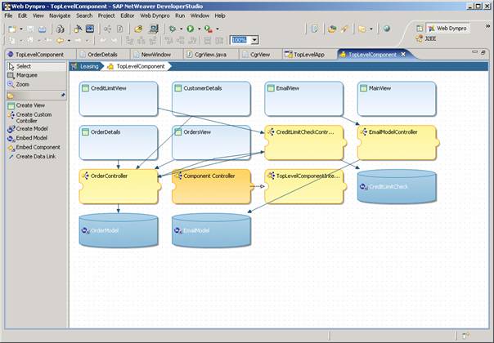
Task: Open the Web Dynpro menu
Action: pyautogui.click(x=154, y=16)
